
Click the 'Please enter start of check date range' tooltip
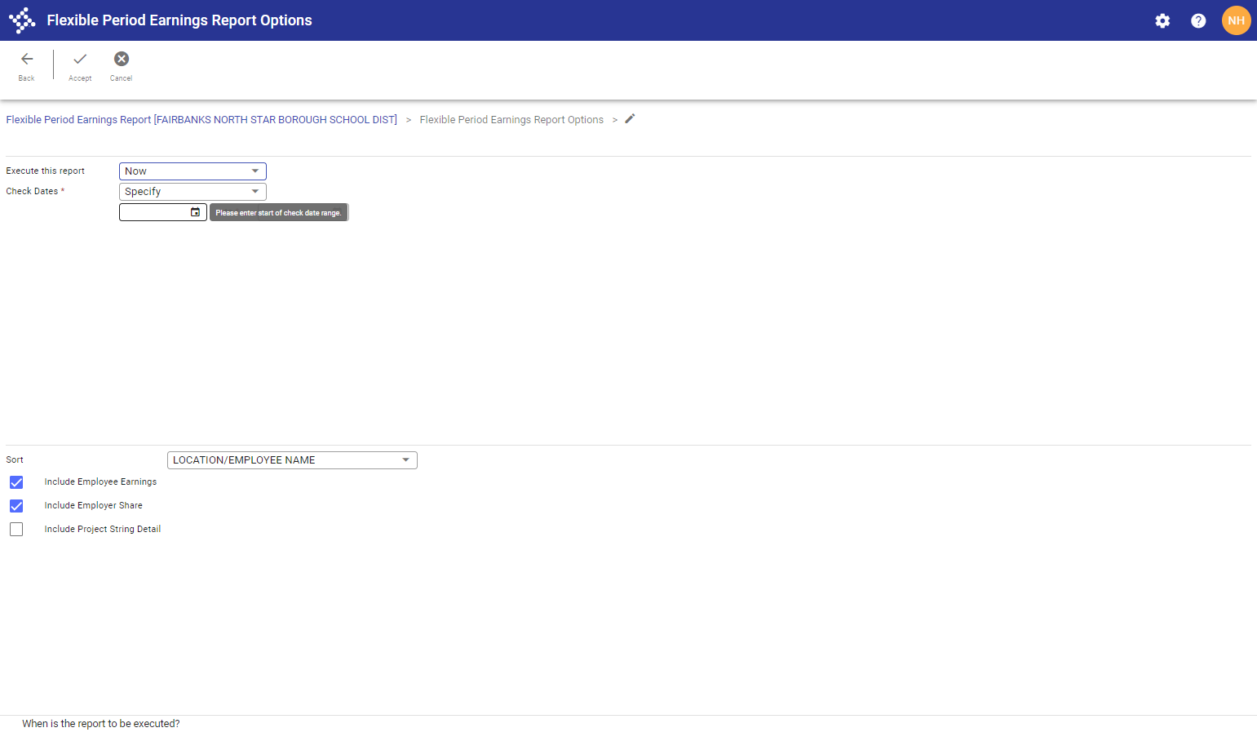pyautogui.click(x=279, y=213)
